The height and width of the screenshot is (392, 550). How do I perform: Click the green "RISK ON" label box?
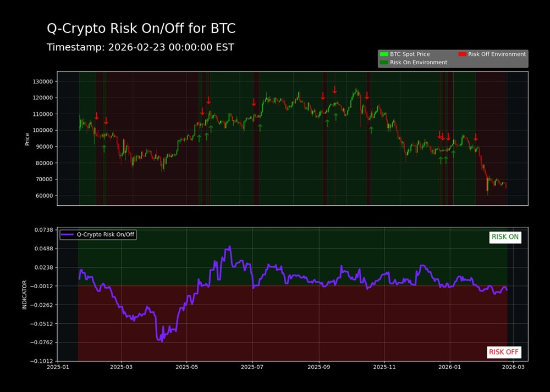pos(505,237)
